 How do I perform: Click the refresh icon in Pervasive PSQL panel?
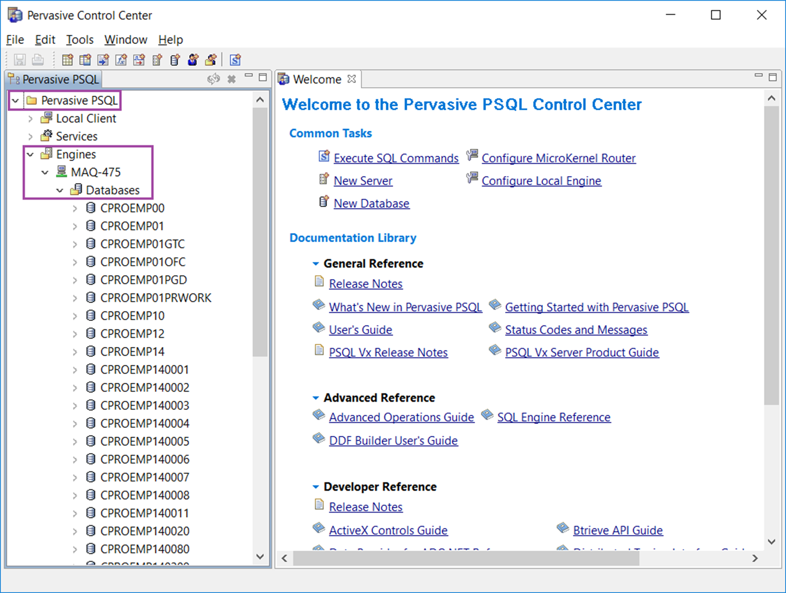[x=214, y=79]
